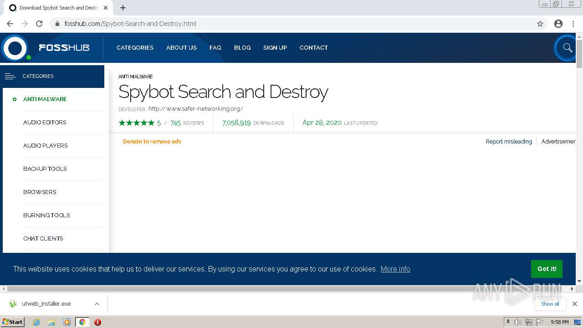Viewport: 583px width, 328px height.
Task: Click the Apr 28, 2020 last updated date
Action: point(322,123)
